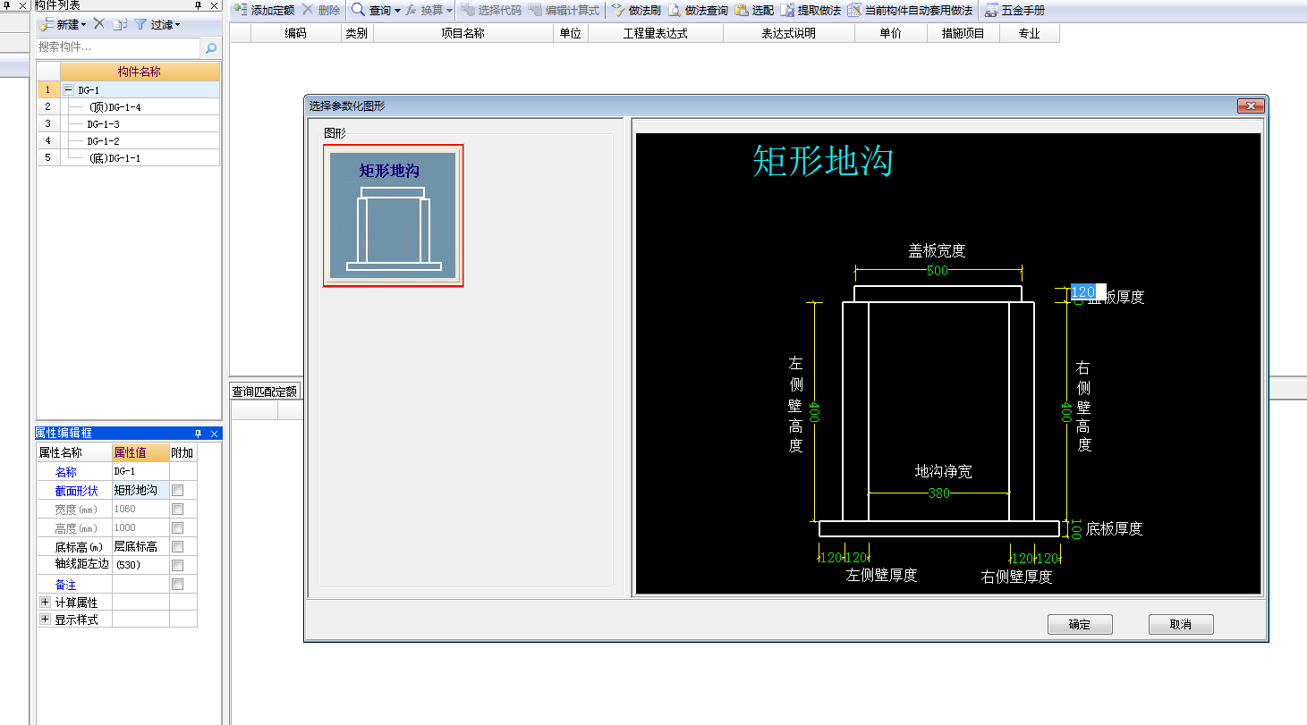Click the copy component icon beside 过滤
Viewport: 1307px width, 725px height.
pyautogui.click(x=120, y=24)
